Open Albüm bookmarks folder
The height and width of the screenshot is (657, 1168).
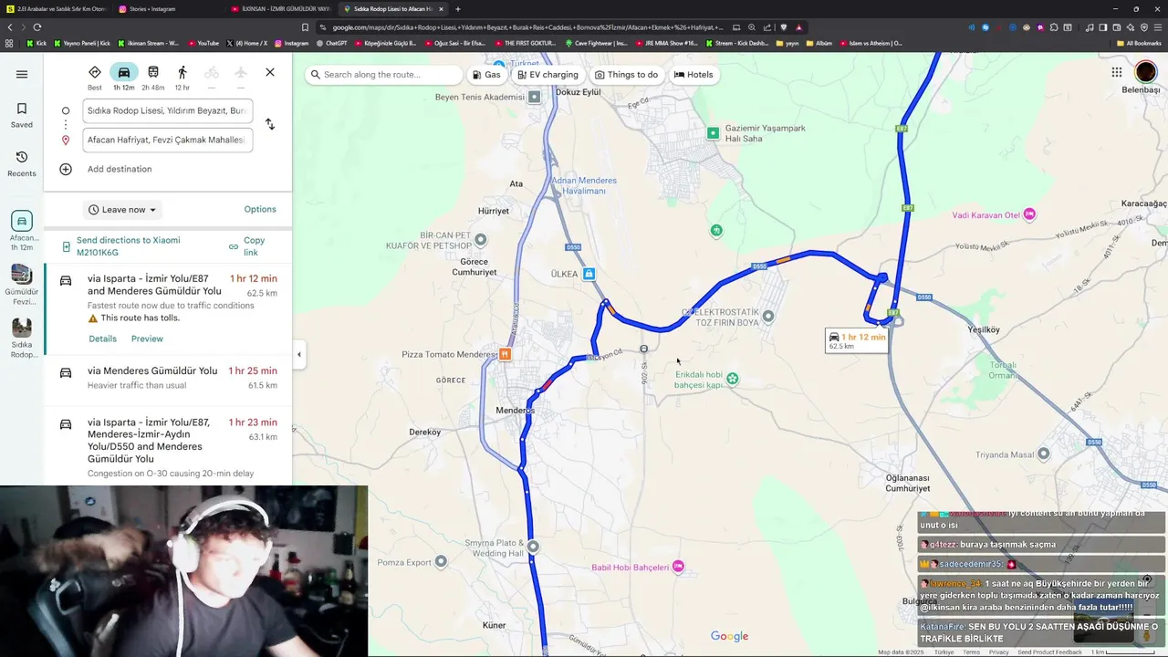[819, 43]
